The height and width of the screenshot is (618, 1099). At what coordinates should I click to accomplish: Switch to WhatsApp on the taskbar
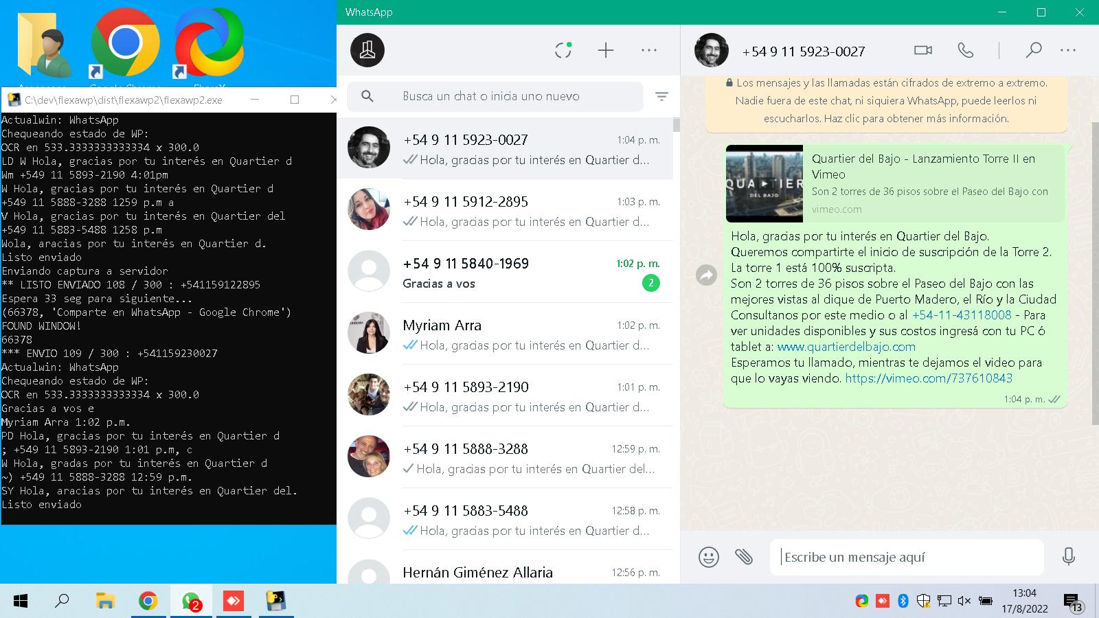coord(191,602)
